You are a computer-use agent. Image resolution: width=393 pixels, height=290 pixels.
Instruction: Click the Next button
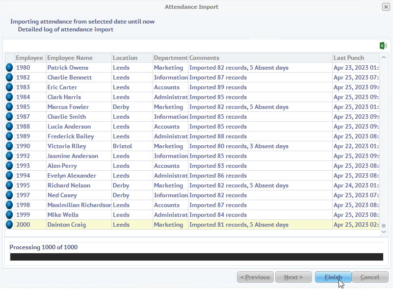tap(293, 277)
